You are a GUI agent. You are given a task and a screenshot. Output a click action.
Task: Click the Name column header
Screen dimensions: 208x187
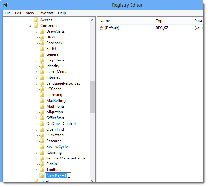126,21
